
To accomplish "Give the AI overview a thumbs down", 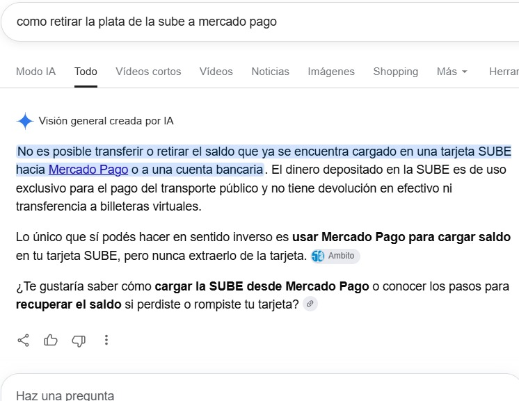I will pos(79,341).
